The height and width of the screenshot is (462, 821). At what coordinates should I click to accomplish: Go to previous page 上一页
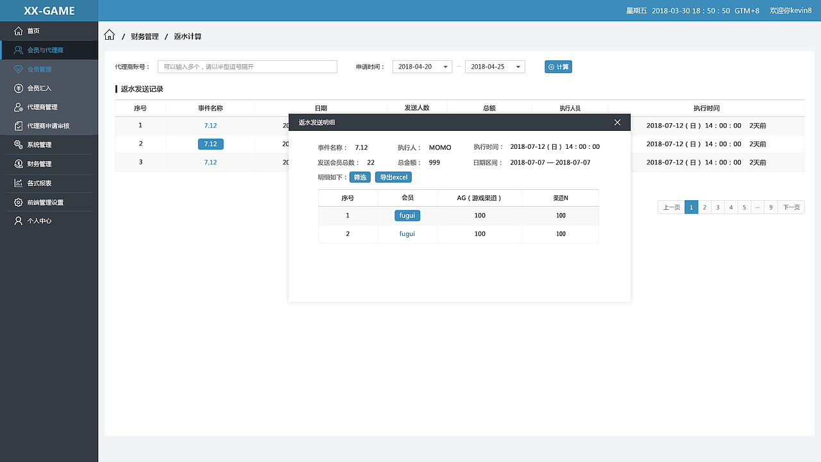coord(671,207)
